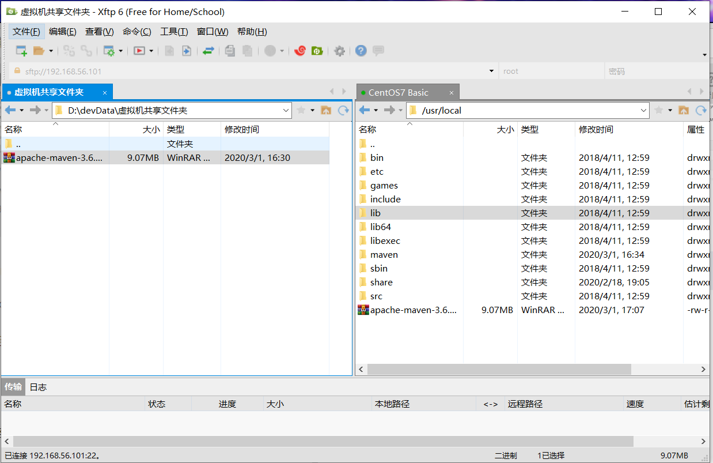The image size is (713, 463).
Task: Go back in the local pane
Action: tap(10, 110)
